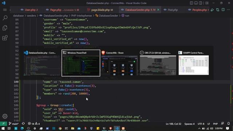Screen dimensions: 233x131
Task: Open the Explorer files icon
Action: click(x=5, y=28)
